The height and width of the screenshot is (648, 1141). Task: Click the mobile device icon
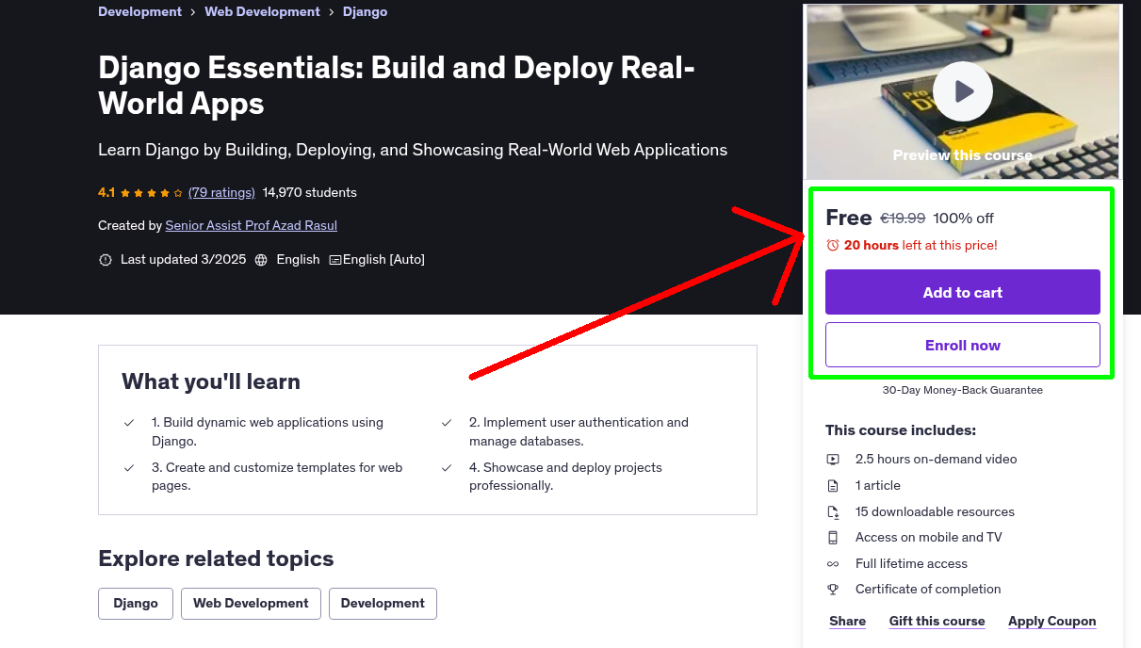pos(833,538)
